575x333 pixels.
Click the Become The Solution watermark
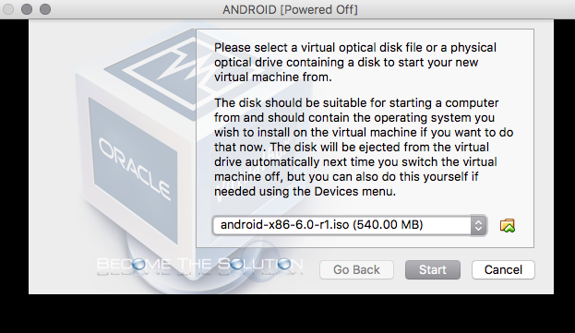[x=200, y=265]
